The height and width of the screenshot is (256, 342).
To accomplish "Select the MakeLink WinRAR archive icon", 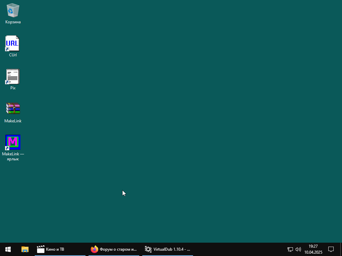I will (13, 108).
